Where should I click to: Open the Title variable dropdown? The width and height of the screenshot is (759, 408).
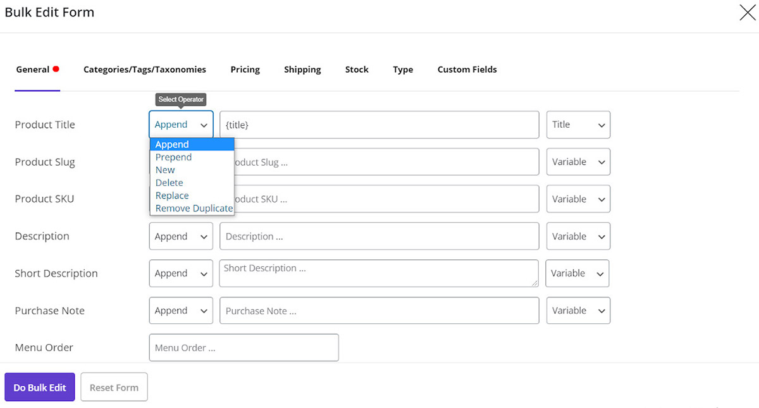[x=578, y=125]
